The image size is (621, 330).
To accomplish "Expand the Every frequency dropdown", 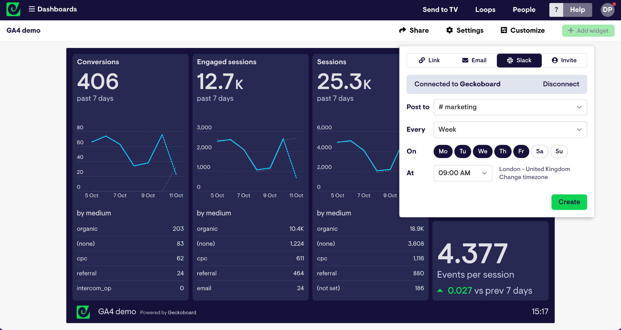I will [510, 130].
